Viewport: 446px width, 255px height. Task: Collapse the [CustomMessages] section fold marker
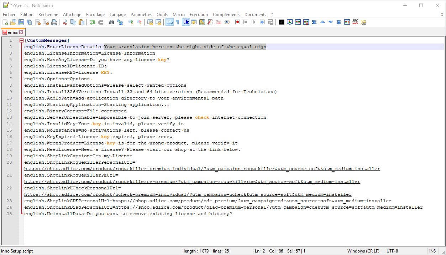pyautogui.click(x=22, y=41)
